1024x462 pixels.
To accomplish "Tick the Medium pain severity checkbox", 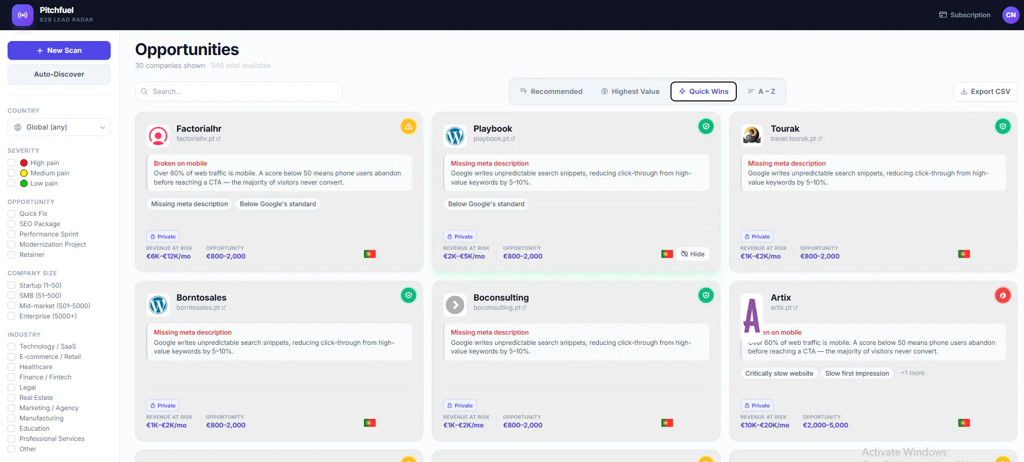I will pos(11,173).
